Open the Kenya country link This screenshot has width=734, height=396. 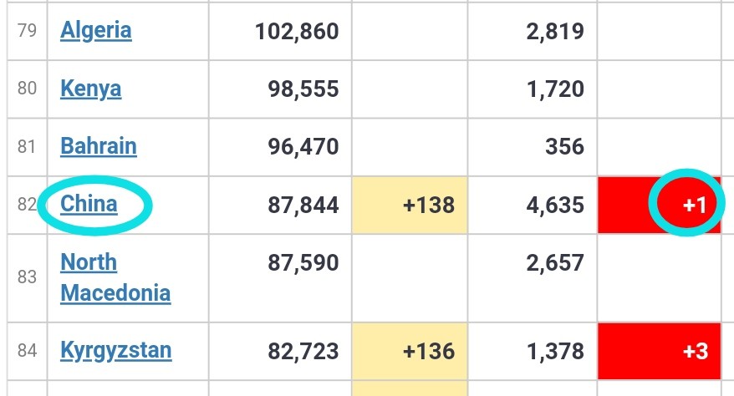pyautogui.click(x=91, y=89)
